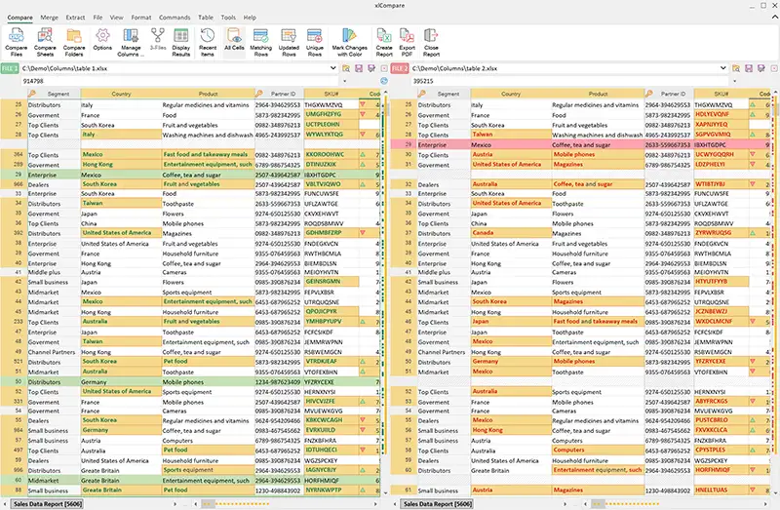Click the right pane horizontal scrollbar thumb
The width and height of the screenshot is (780, 510).
point(599,504)
